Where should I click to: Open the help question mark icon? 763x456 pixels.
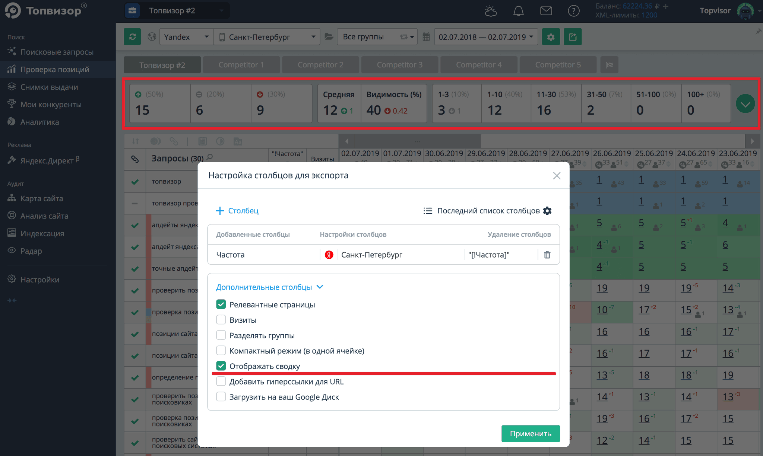[574, 11]
